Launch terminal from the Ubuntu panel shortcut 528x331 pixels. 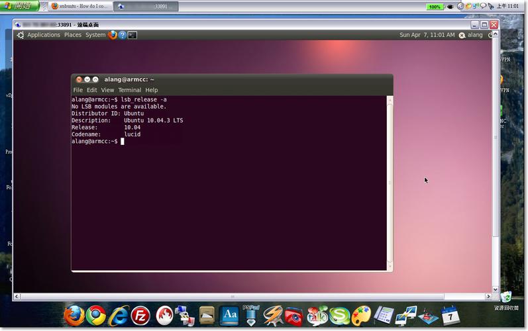pos(132,35)
